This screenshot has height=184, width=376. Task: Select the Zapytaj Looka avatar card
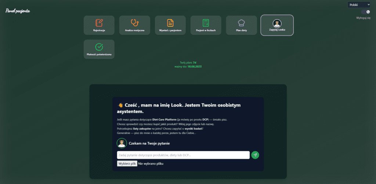click(x=277, y=25)
